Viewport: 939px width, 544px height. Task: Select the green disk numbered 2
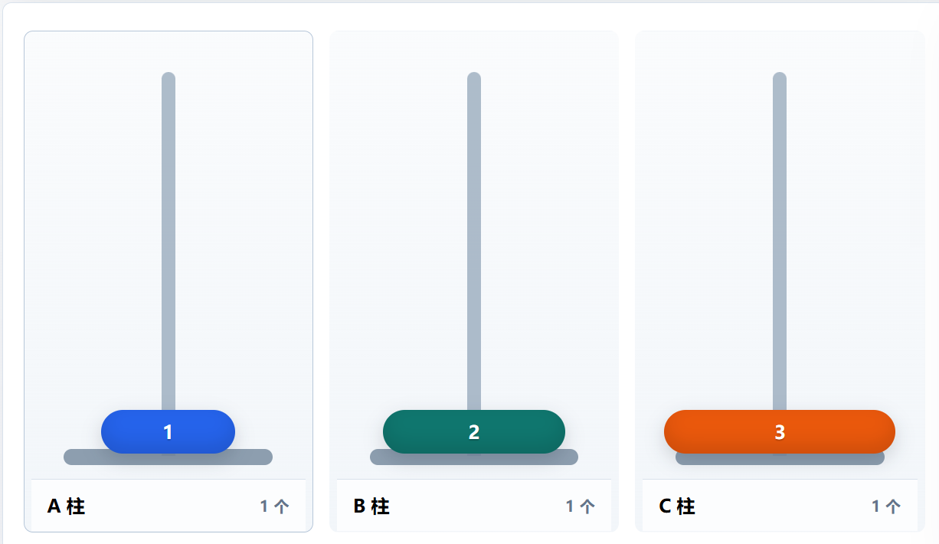474,431
